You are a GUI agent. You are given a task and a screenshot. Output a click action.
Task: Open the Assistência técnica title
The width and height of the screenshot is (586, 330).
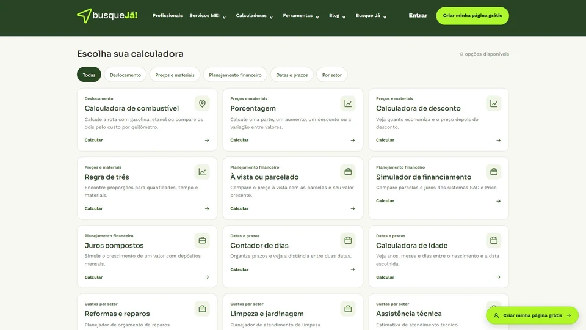tap(409, 313)
